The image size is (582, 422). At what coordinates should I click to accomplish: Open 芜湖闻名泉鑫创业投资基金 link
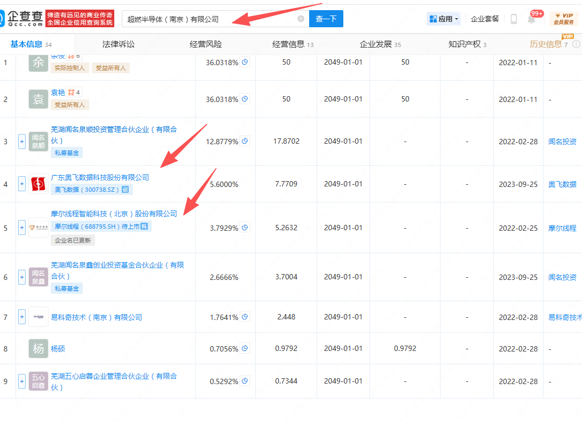[117, 270]
